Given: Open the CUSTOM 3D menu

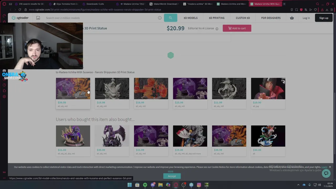Looking at the screenshot, I should [243, 18].
